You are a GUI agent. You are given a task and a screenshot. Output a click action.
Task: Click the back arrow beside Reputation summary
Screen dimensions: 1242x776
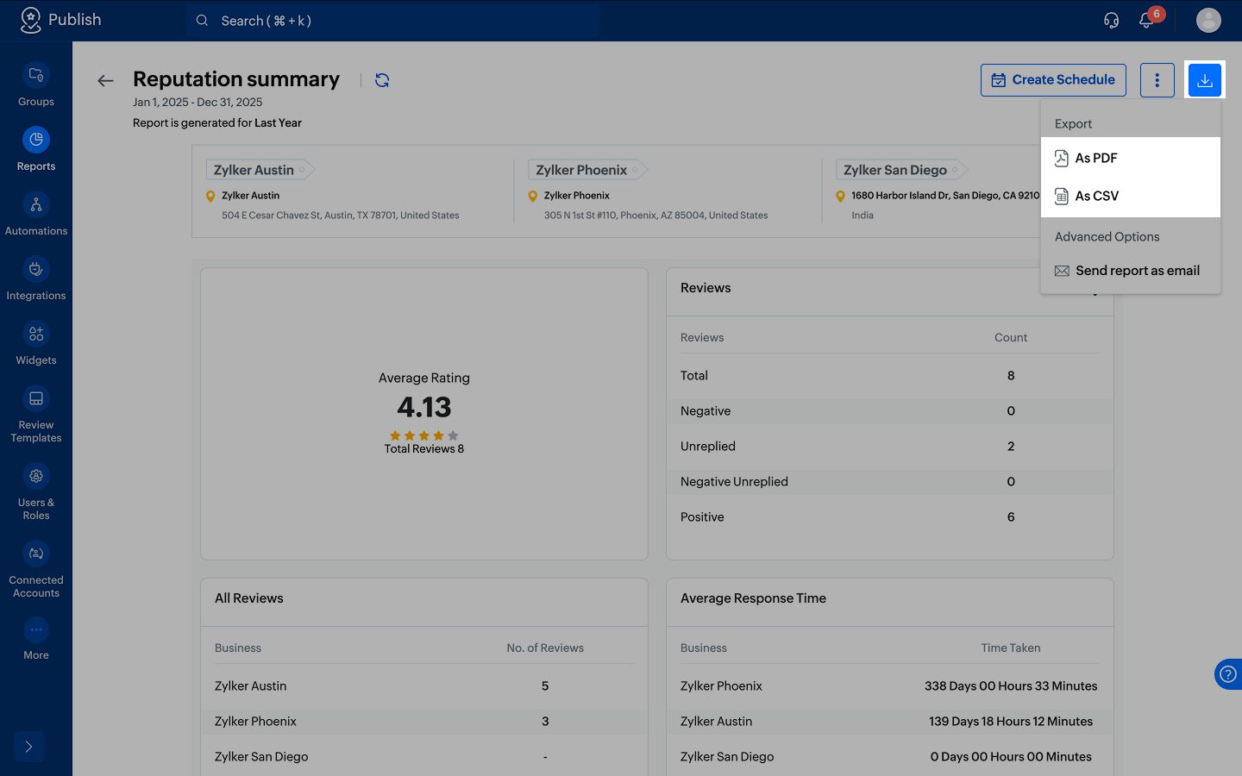point(105,80)
